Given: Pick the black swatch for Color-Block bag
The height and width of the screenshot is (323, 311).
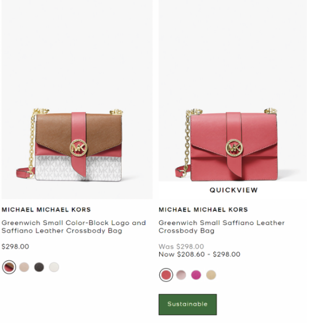Looking at the screenshot, I should (x=39, y=267).
